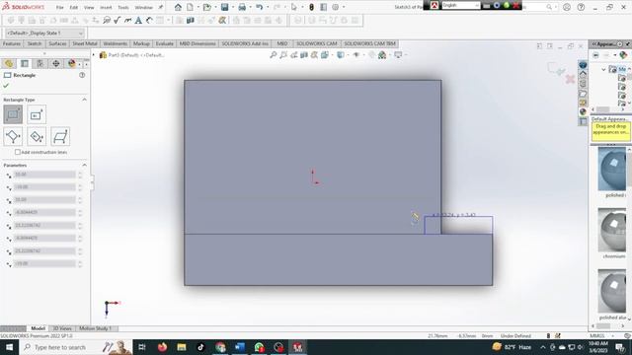This screenshot has height=355, width=632.
Task: Open the Motion Study 1 tab
Action: point(95,328)
